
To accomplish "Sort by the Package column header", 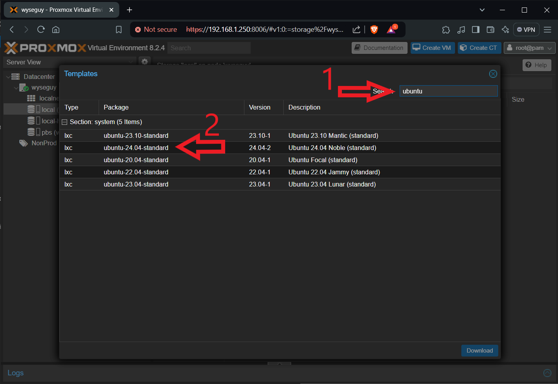I will 171,107.
